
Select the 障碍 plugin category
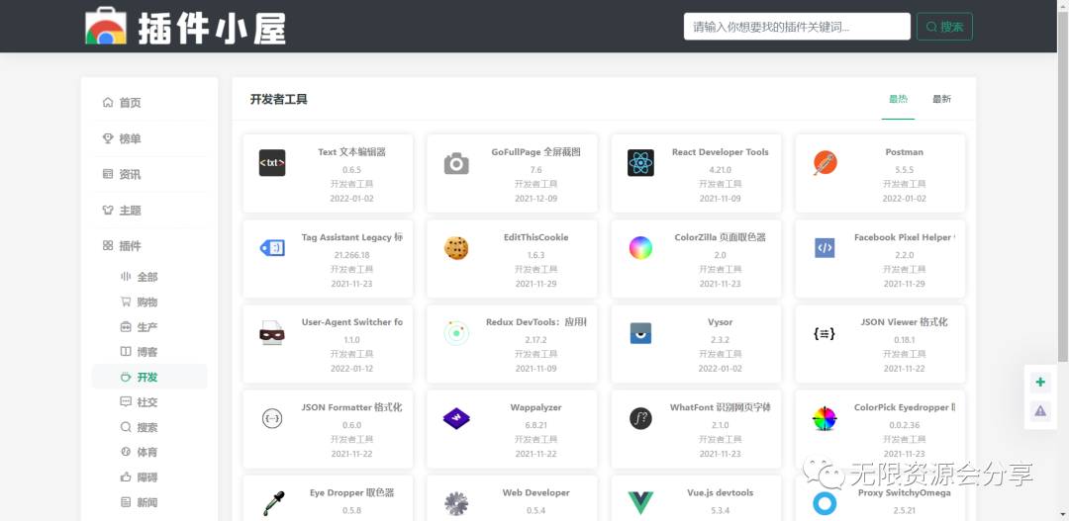[149, 478]
